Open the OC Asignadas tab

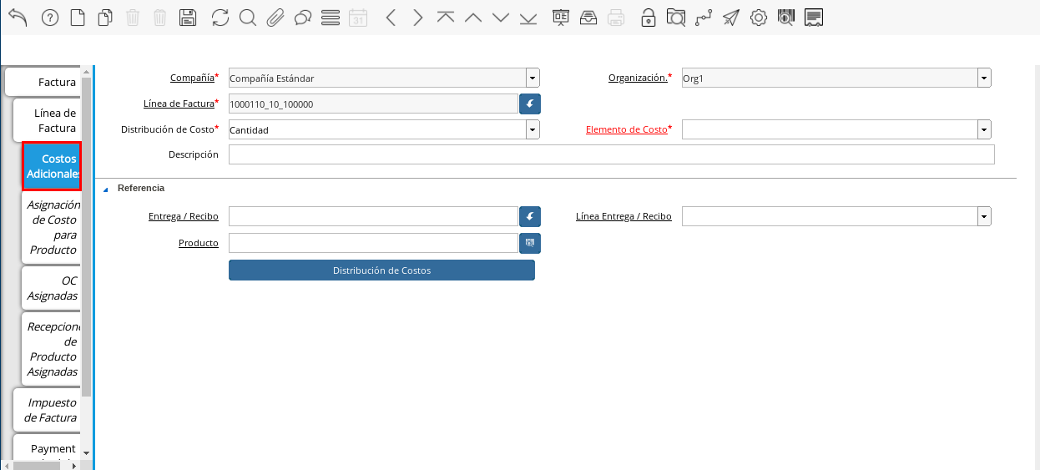click(x=52, y=288)
